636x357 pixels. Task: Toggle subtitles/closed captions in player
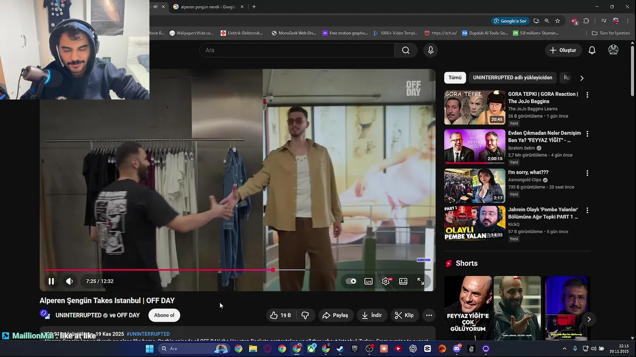pos(369,281)
